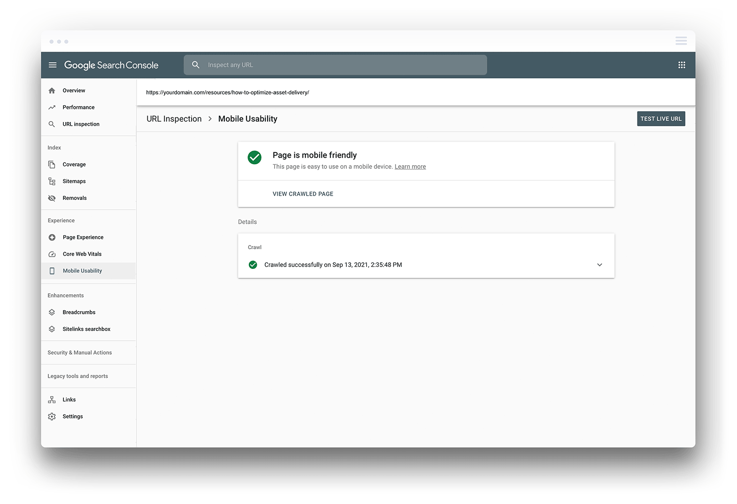Image resolution: width=737 pixels, height=504 pixels.
Task: Click the crawled successfully green checkmark
Action: pos(253,265)
